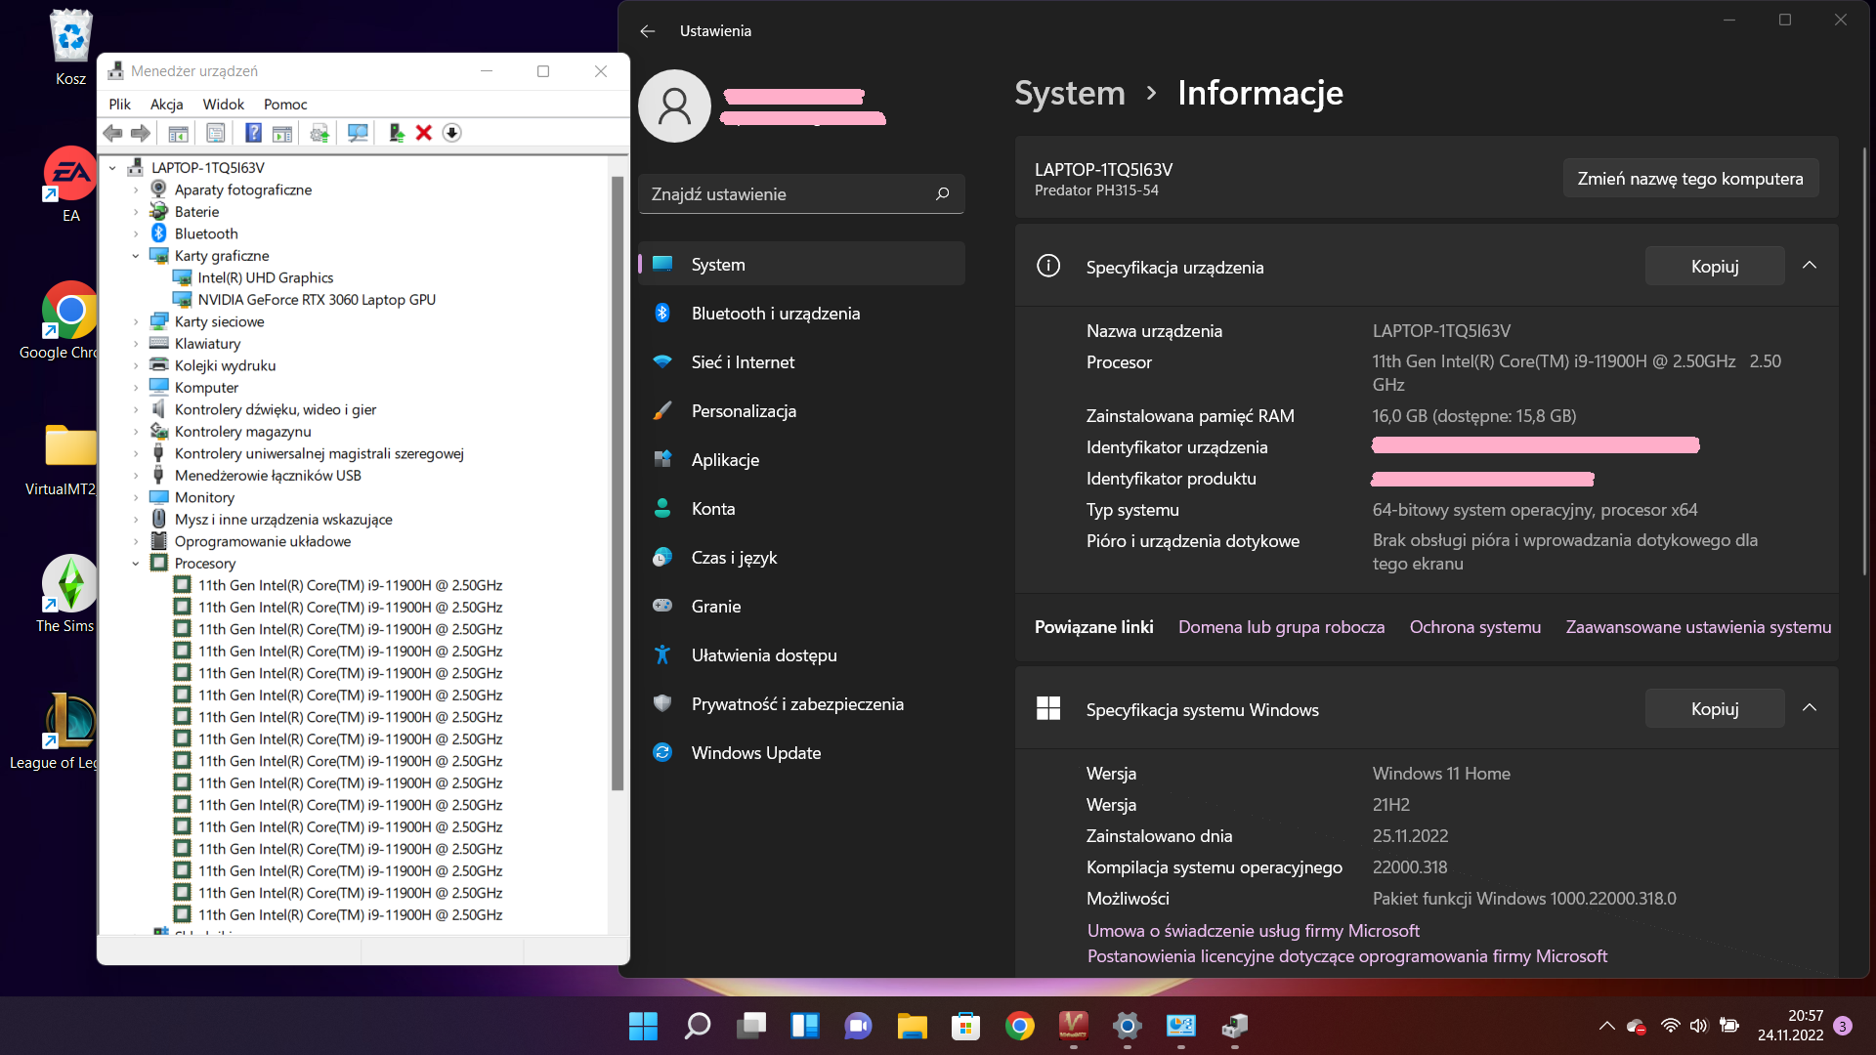The height and width of the screenshot is (1055, 1876).
Task: Collapse the Karty graficzne node
Action: 136,256
